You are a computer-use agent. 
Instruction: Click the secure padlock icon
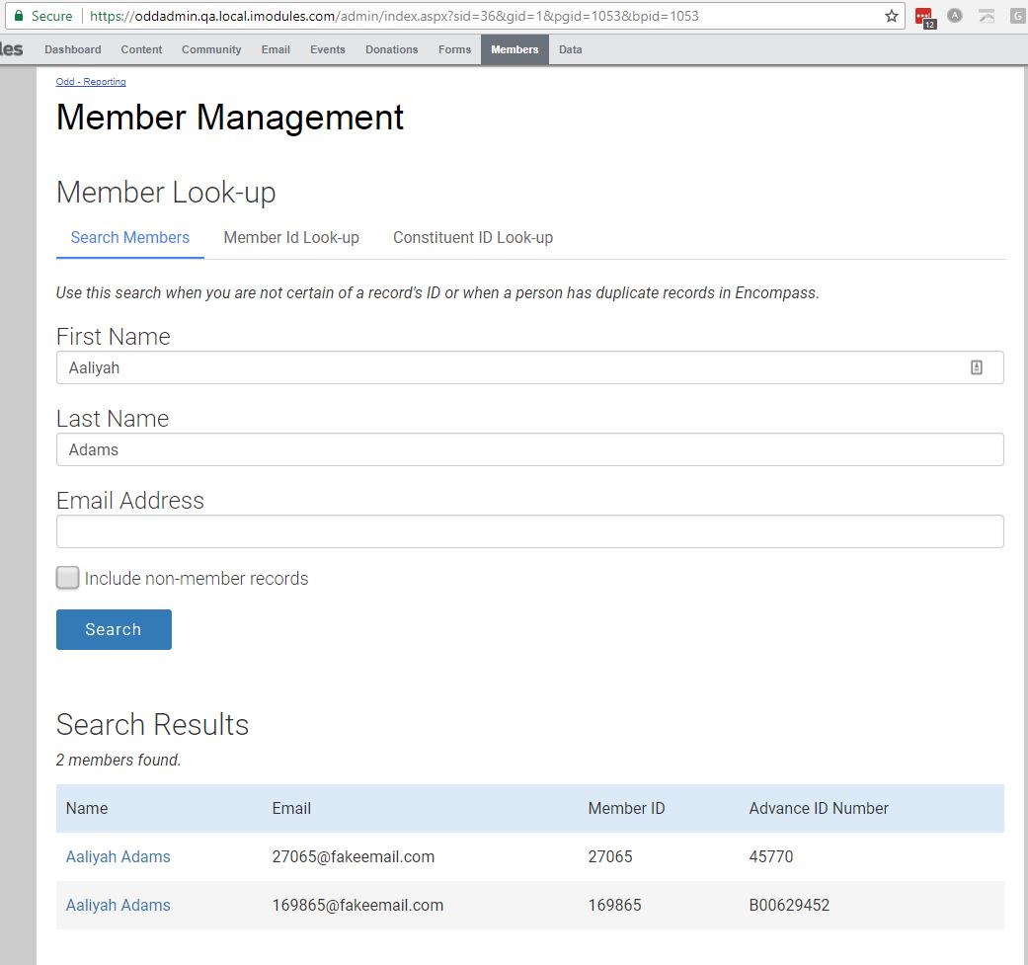[x=19, y=16]
